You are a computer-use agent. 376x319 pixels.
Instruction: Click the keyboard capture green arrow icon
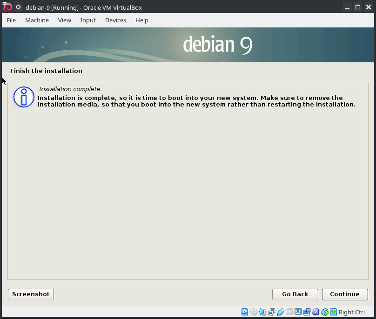point(333,312)
